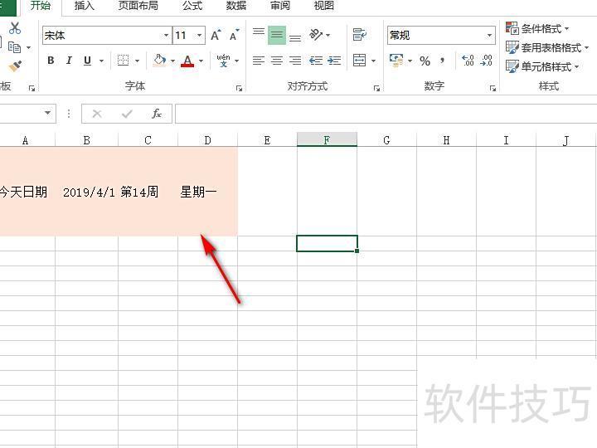Switch to 视图 tab
597x448 pixels.
(x=324, y=6)
